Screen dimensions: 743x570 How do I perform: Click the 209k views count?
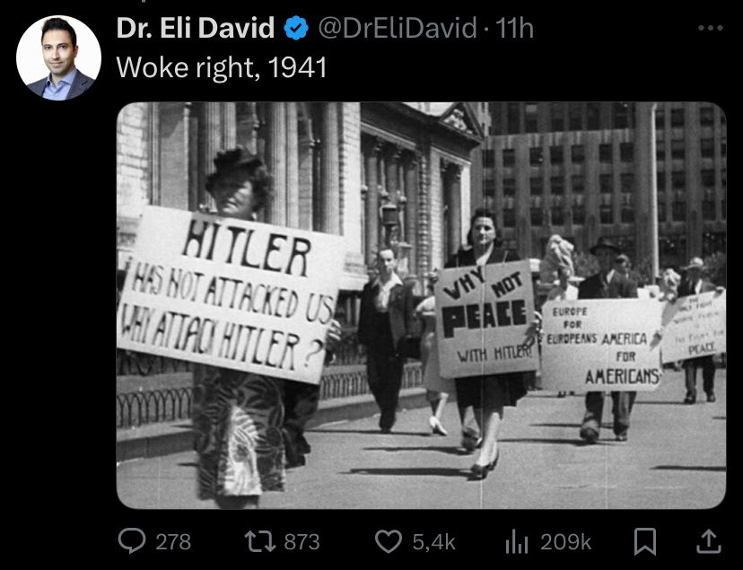566,541
